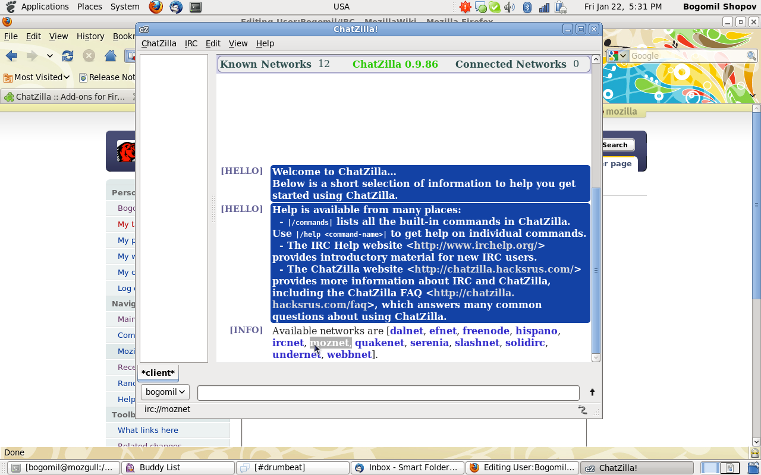761x475 pixels.
Task: Connect to the undernet network link
Action: coord(296,354)
